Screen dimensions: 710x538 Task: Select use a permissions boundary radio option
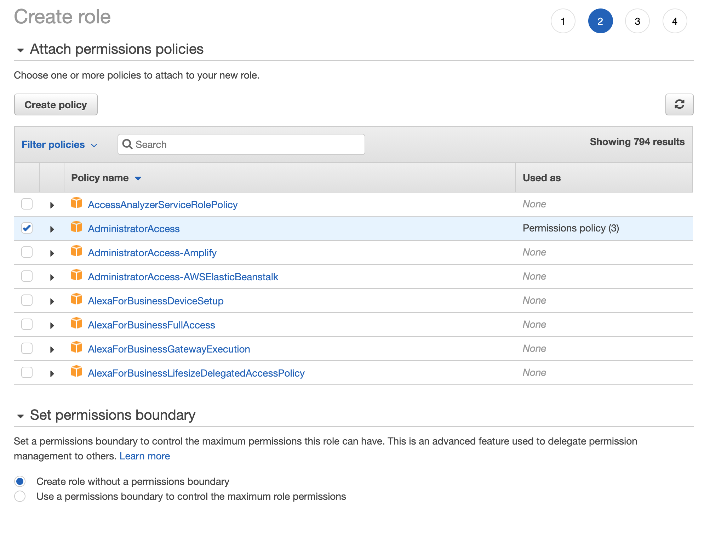(x=20, y=496)
